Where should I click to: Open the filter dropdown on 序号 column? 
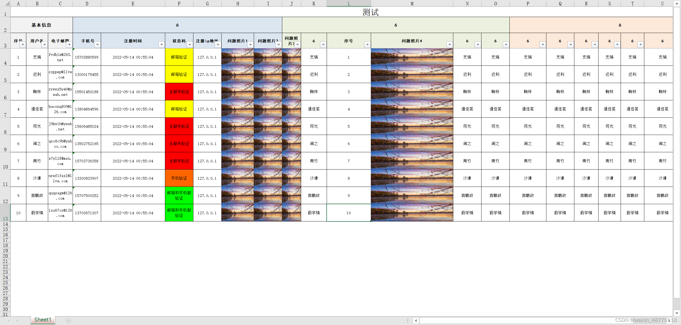[x=23, y=45]
